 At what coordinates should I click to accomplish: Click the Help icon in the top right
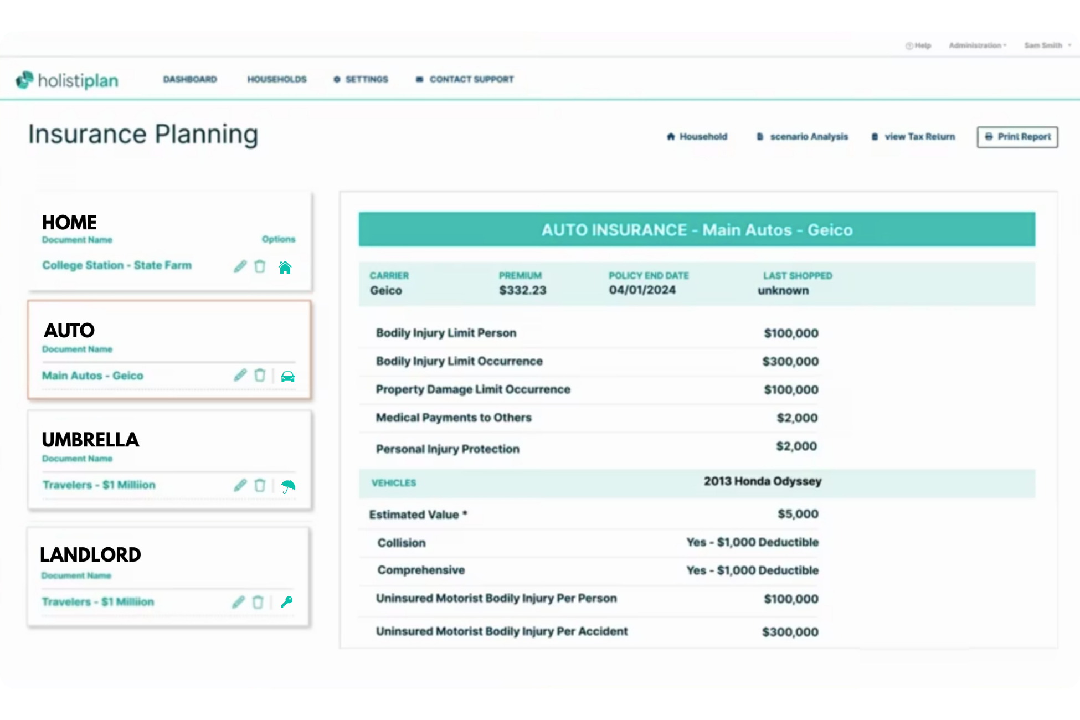coord(908,45)
